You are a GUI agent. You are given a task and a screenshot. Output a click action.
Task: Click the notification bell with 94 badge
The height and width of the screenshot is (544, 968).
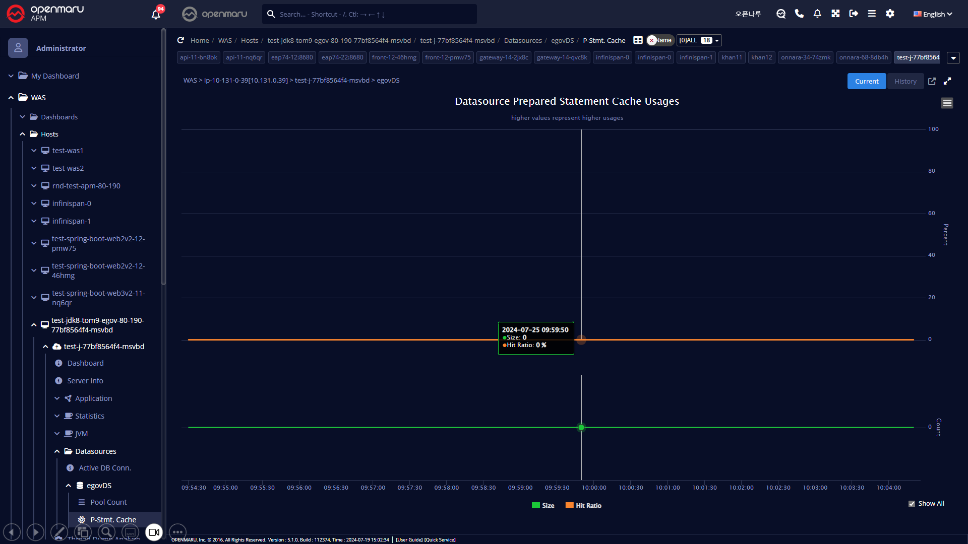156,14
